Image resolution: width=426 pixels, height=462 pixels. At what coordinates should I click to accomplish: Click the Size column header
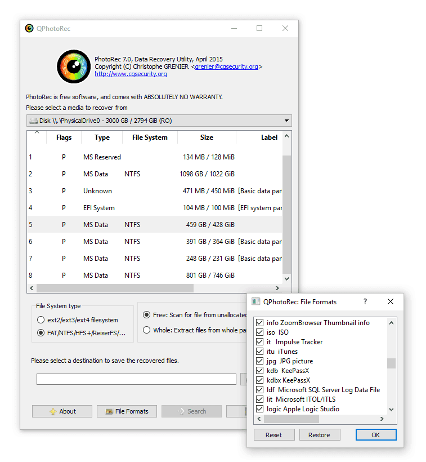point(207,137)
